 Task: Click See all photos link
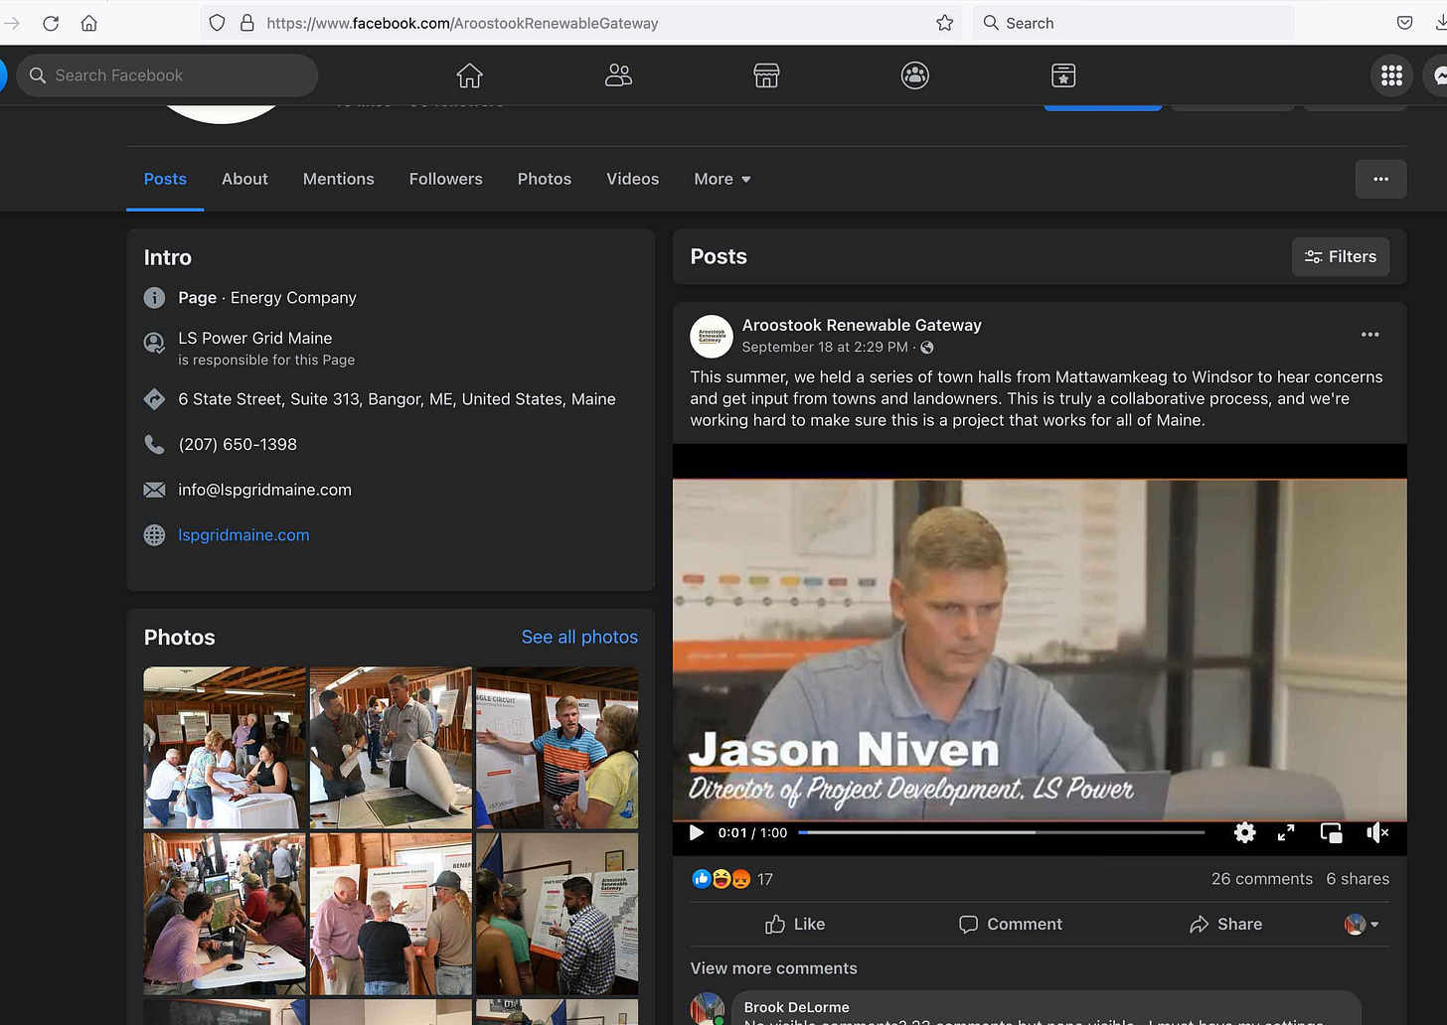pyautogui.click(x=579, y=637)
